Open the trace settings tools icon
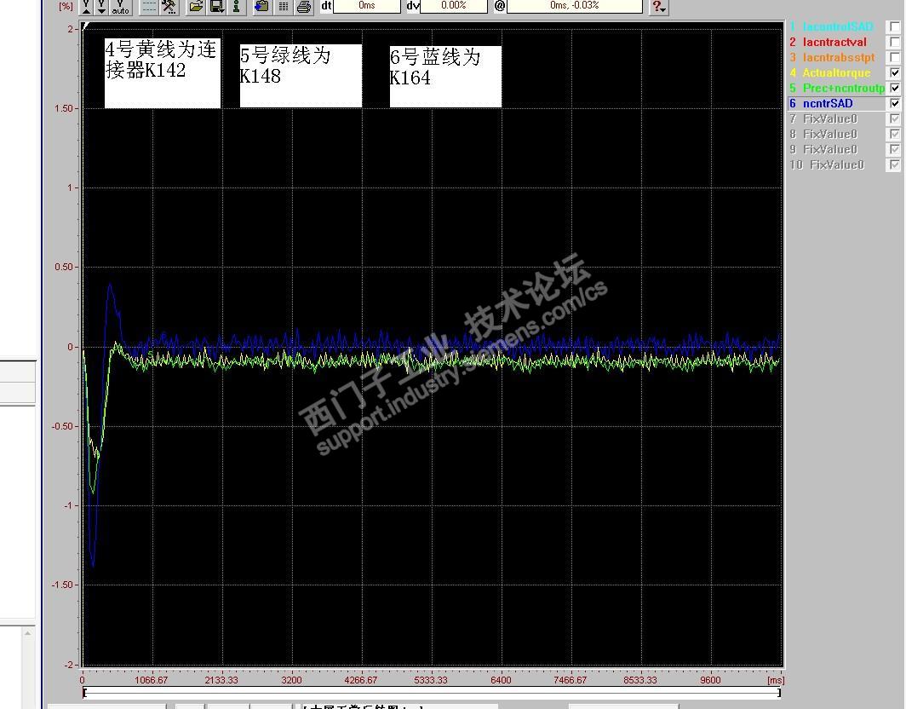Viewport: 906px width, 709px height. click(x=169, y=6)
